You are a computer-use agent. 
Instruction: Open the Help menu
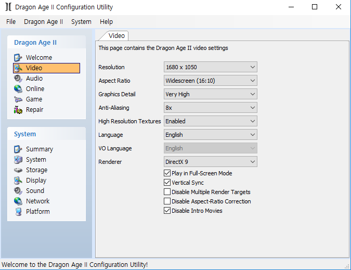click(106, 22)
